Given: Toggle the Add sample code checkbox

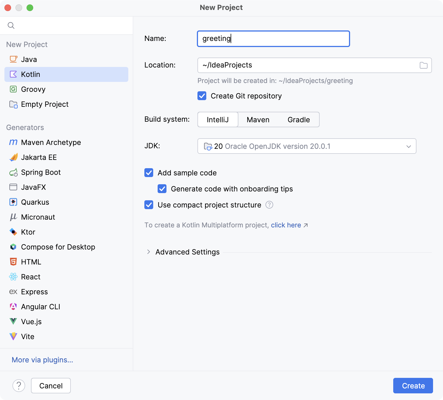Looking at the screenshot, I should [x=149, y=173].
